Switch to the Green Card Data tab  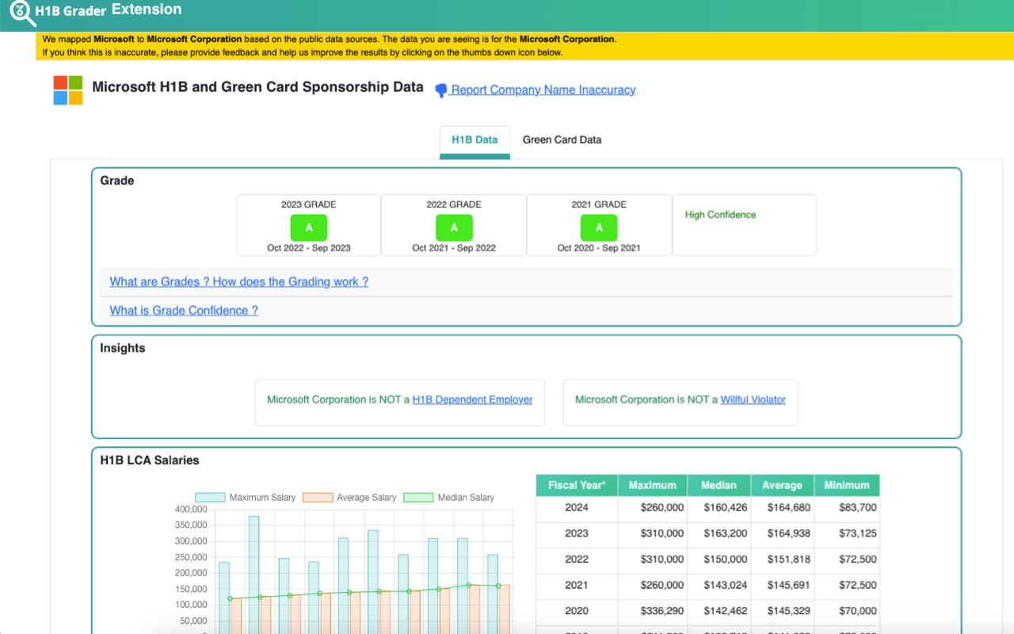[562, 140]
